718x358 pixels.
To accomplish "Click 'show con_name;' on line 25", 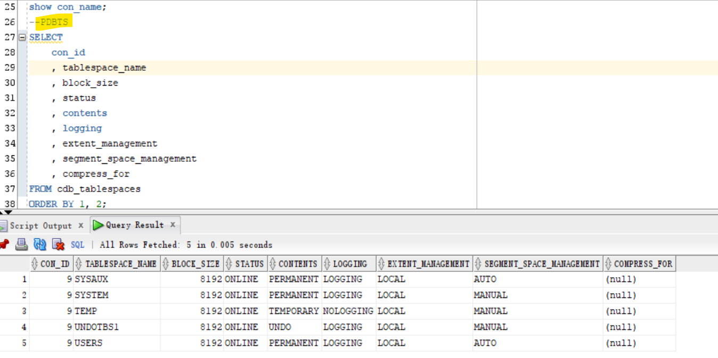I will click(x=68, y=7).
